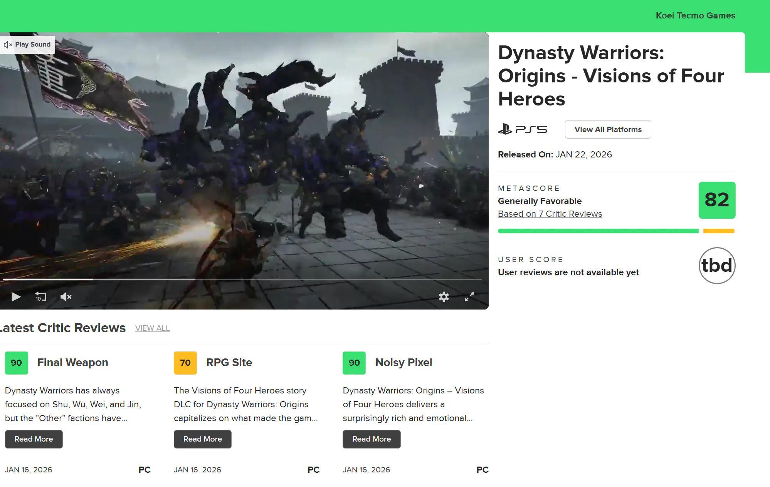View all latest critic reviews
The height and width of the screenshot is (487, 770).
152,328
